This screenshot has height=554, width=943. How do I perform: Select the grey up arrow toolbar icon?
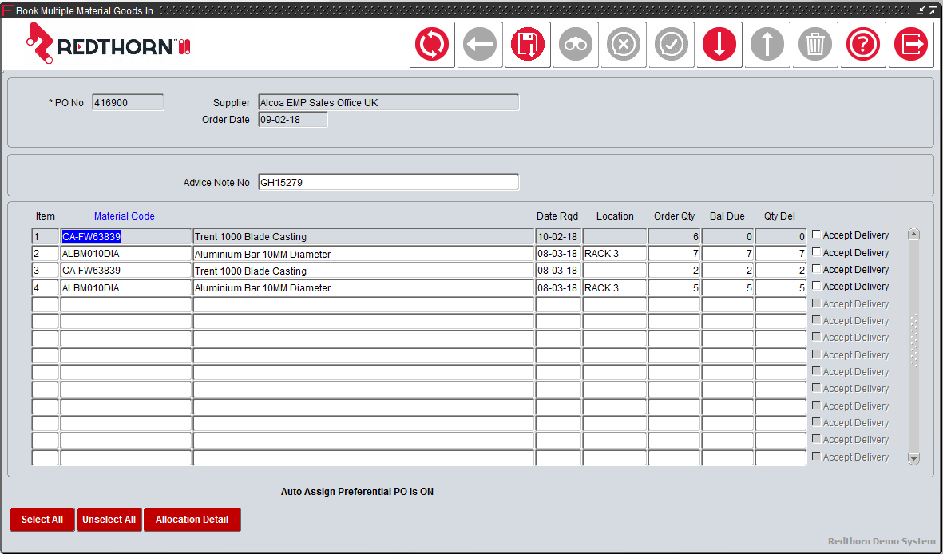767,44
